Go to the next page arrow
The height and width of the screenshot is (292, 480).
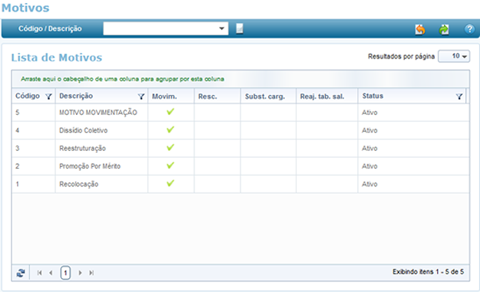coord(80,273)
